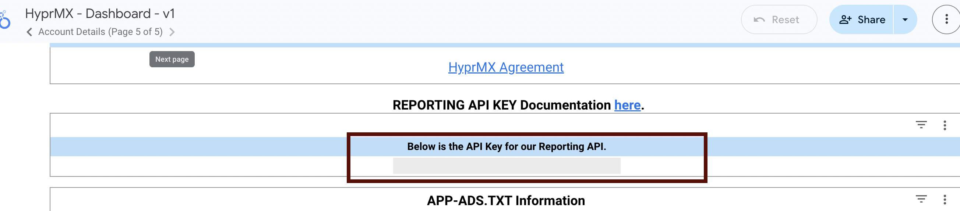Expand the Share options dropdown arrow
Screen dimensions: 960x211
point(905,20)
